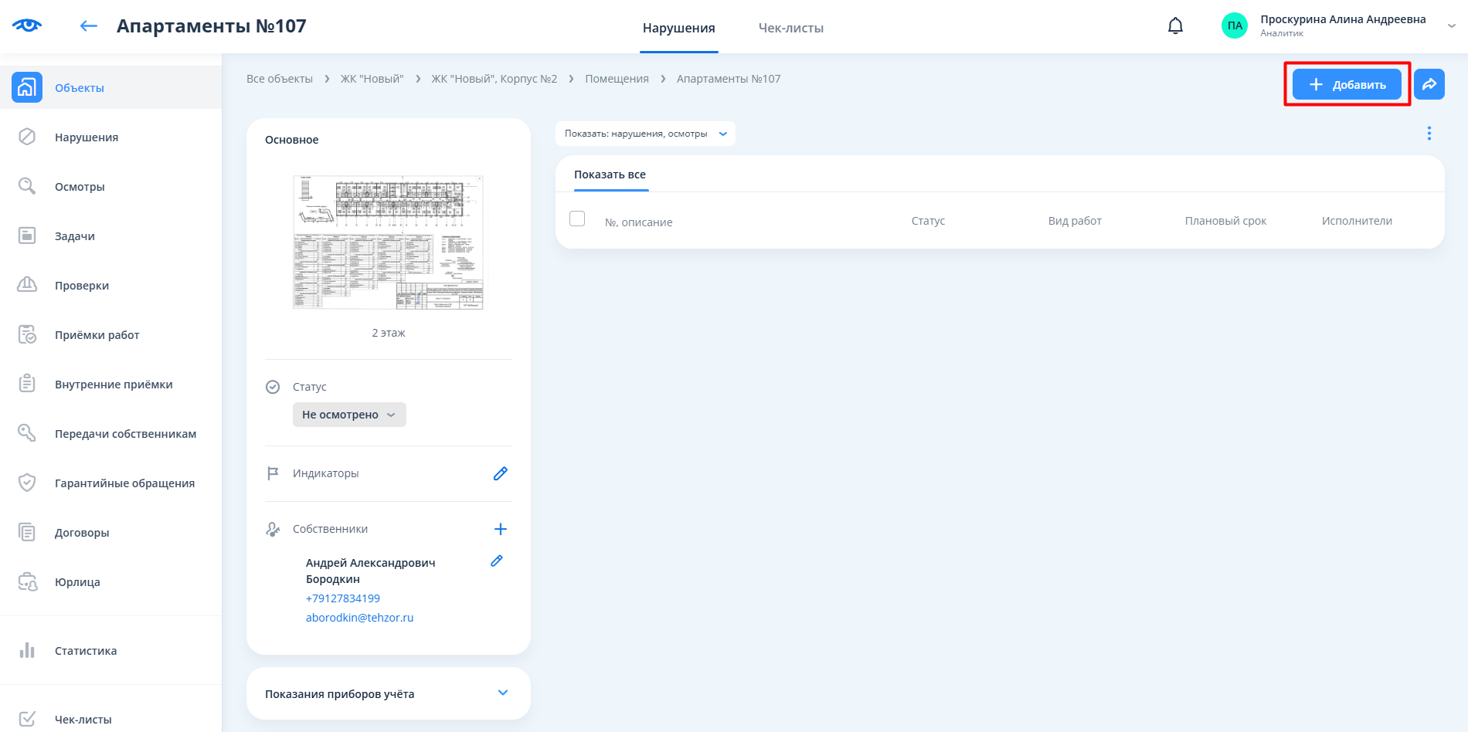
Task: Expand Показания приборов учёта section
Action: (503, 693)
